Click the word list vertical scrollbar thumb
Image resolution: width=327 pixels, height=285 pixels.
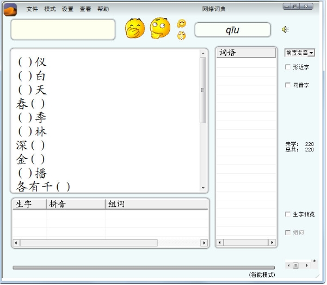203,90
